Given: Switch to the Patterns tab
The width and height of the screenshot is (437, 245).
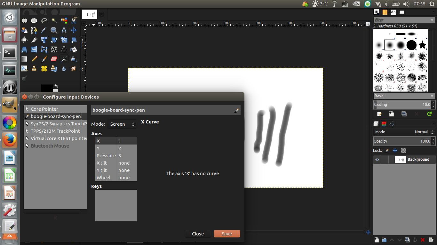Looking at the screenshot, I should click(x=385, y=12).
